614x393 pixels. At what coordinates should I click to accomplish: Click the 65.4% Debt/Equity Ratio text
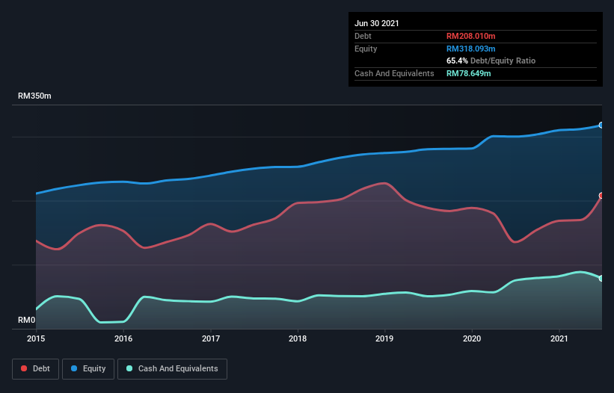(x=491, y=61)
